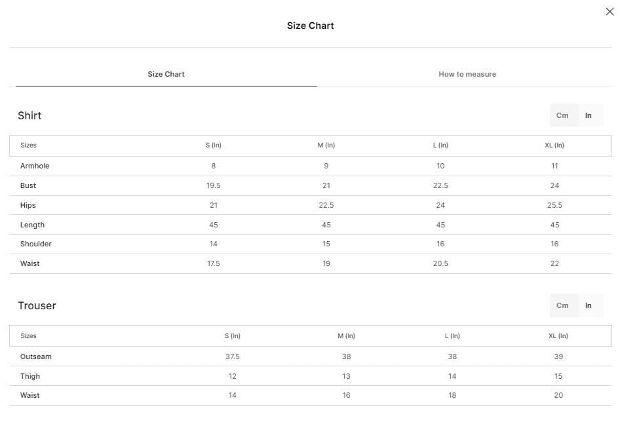Click the Bust row label
This screenshot has width=620, height=422.
coord(28,185)
